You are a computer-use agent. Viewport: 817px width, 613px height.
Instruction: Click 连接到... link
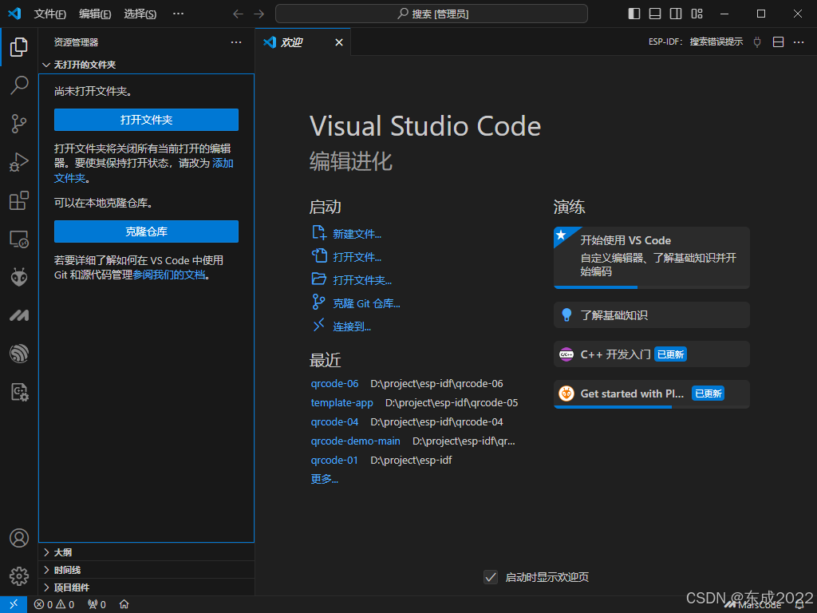352,326
